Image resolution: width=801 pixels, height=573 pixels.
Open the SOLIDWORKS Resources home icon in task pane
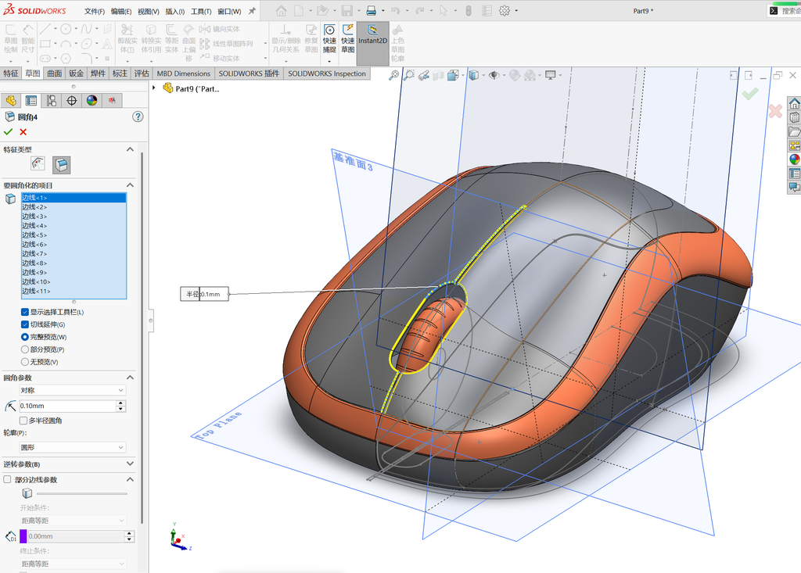tap(795, 104)
